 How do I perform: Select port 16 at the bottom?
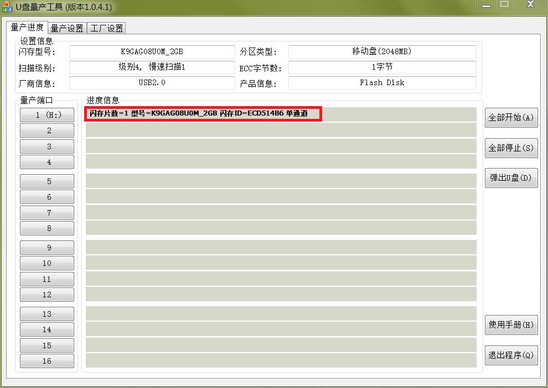tap(46, 361)
